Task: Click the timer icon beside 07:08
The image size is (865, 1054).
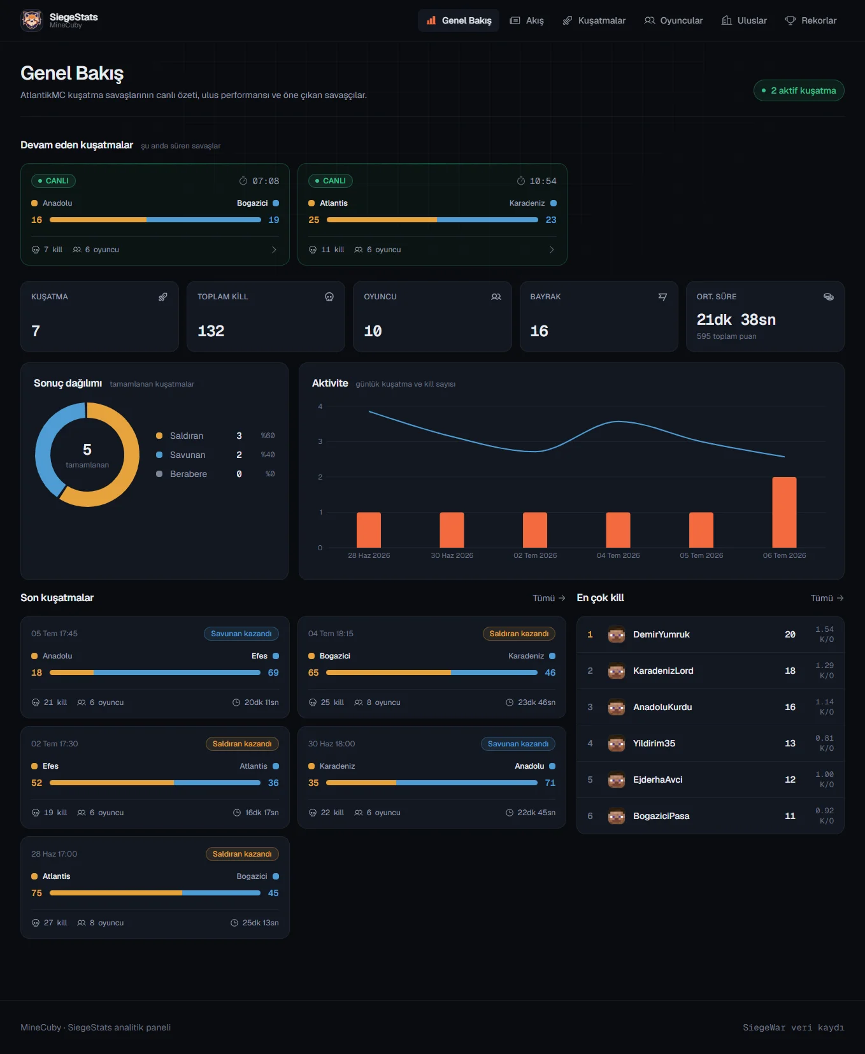Action: tap(243, 181)
